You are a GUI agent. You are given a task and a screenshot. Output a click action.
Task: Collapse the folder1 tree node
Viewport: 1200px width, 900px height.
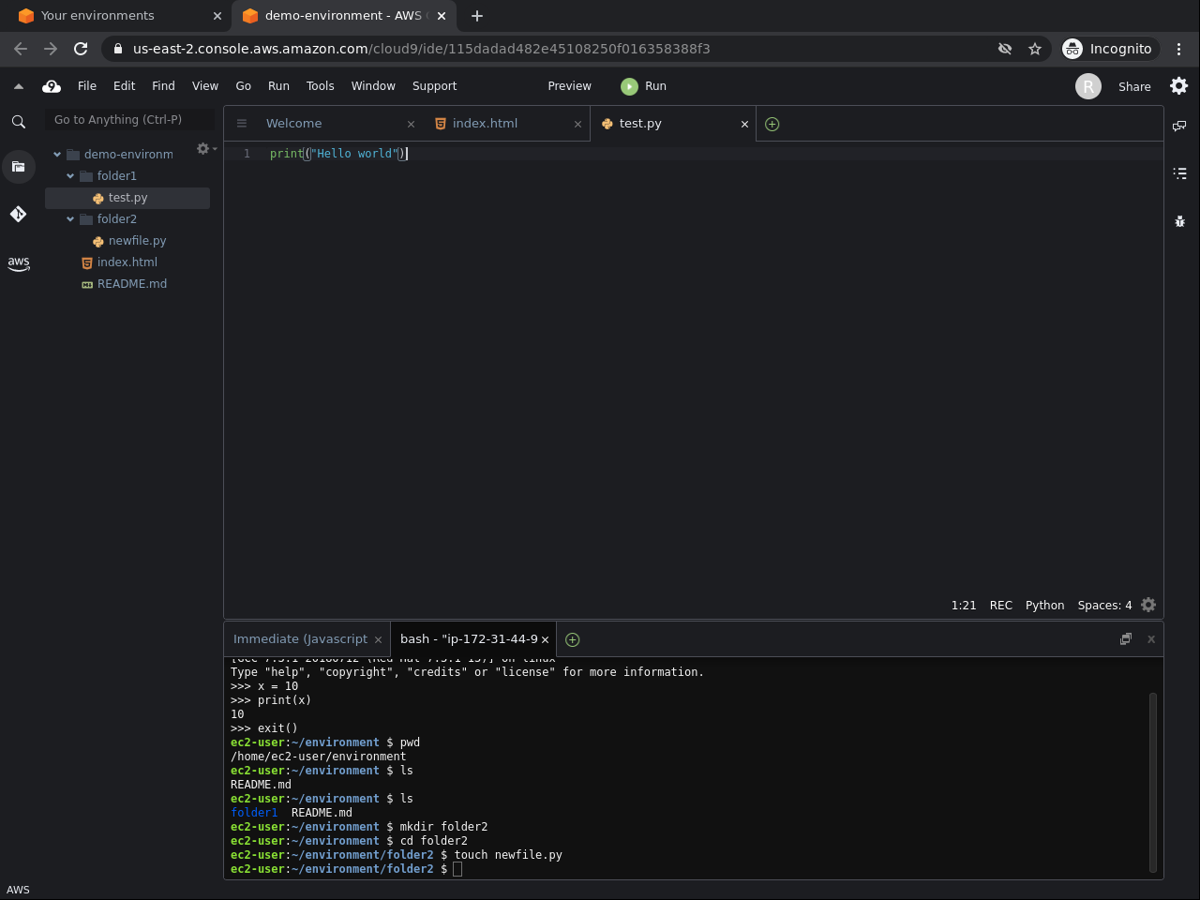[70, 176]
